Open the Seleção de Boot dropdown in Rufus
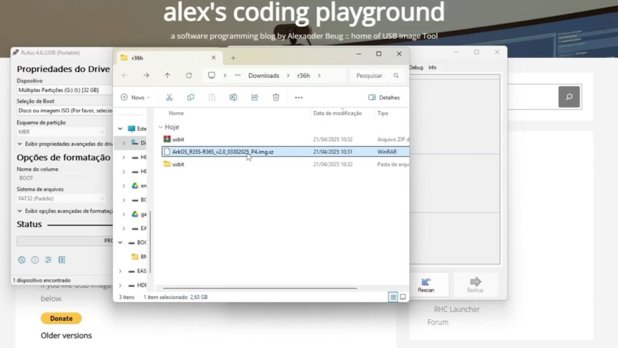This screenshot has height=348, width=618. [65, 110]
